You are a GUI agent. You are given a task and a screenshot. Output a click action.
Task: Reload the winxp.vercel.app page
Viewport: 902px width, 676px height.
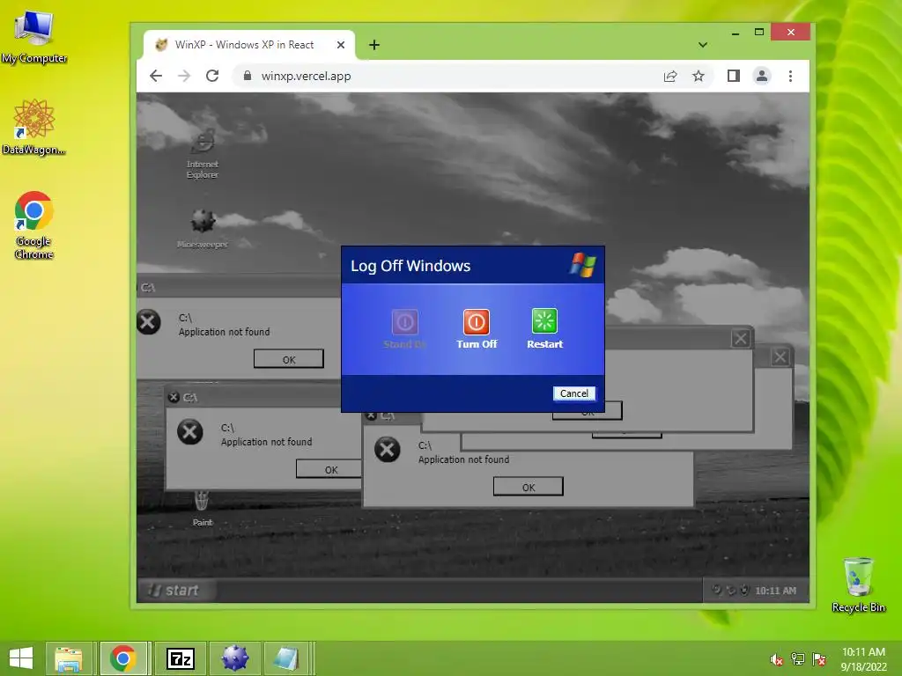(212, 76)
